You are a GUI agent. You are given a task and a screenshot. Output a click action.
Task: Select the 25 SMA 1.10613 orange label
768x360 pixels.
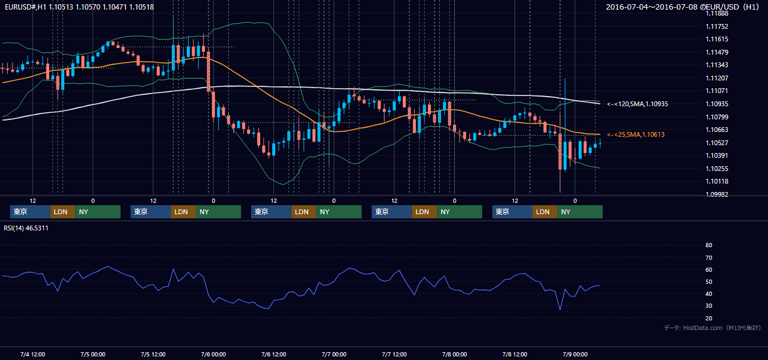click(636, 134)
